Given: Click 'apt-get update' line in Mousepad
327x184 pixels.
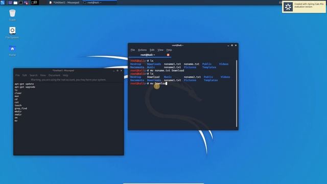Looking at the screenshot, I should pyautogui.click(x=24, y=84).
